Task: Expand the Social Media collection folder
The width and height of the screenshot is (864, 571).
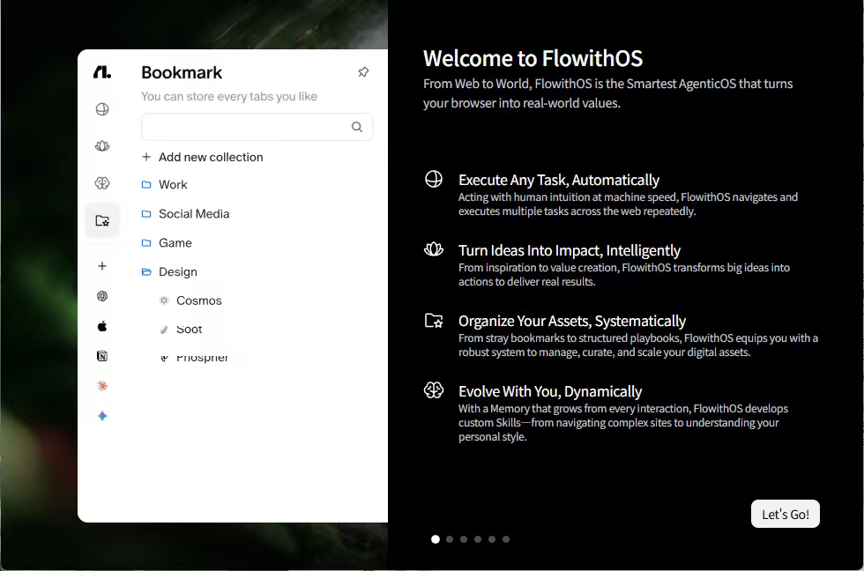Action: (193, 214)
